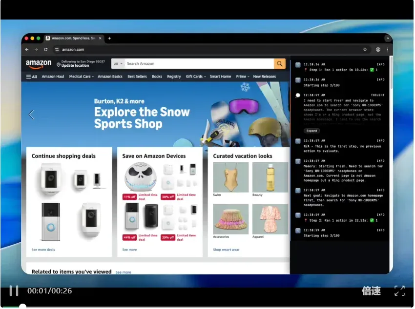This screenshot has width=415, height=309.
Task: Open the All search category dropdown
Action: pyautogui.click(x=118, y=64)
